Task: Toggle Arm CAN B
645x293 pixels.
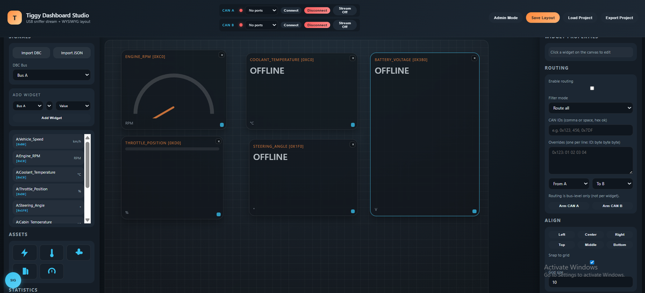Action: point(612,206)
